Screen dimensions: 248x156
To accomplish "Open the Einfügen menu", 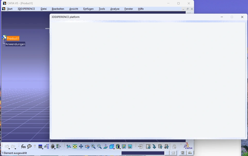I will point(88,9).
